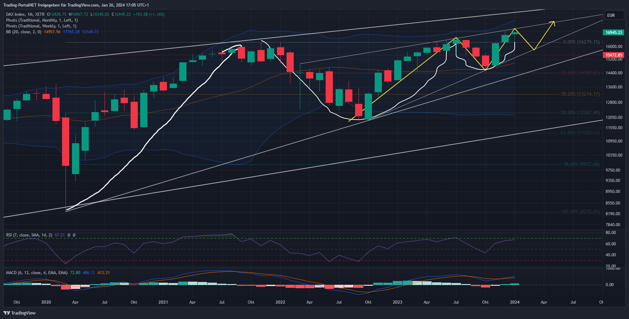Viewport: 629px width, 319px height.
Task: Click the 23.60% (14385.60) Fibonacci label
Action: tap(580, 73)
